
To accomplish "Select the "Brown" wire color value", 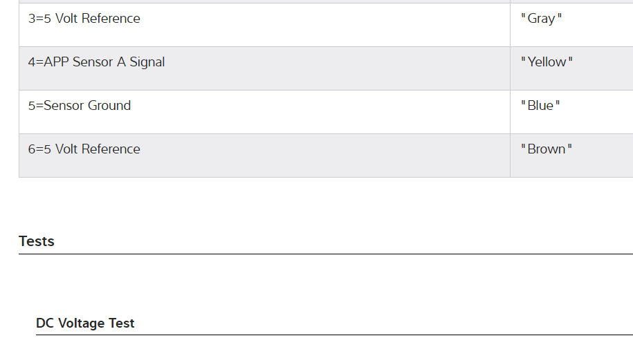I will click(547, 149).
